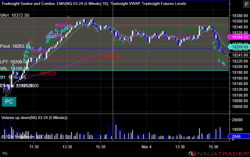Click the red down arrow near VAH line

click(x=69, y=18)
